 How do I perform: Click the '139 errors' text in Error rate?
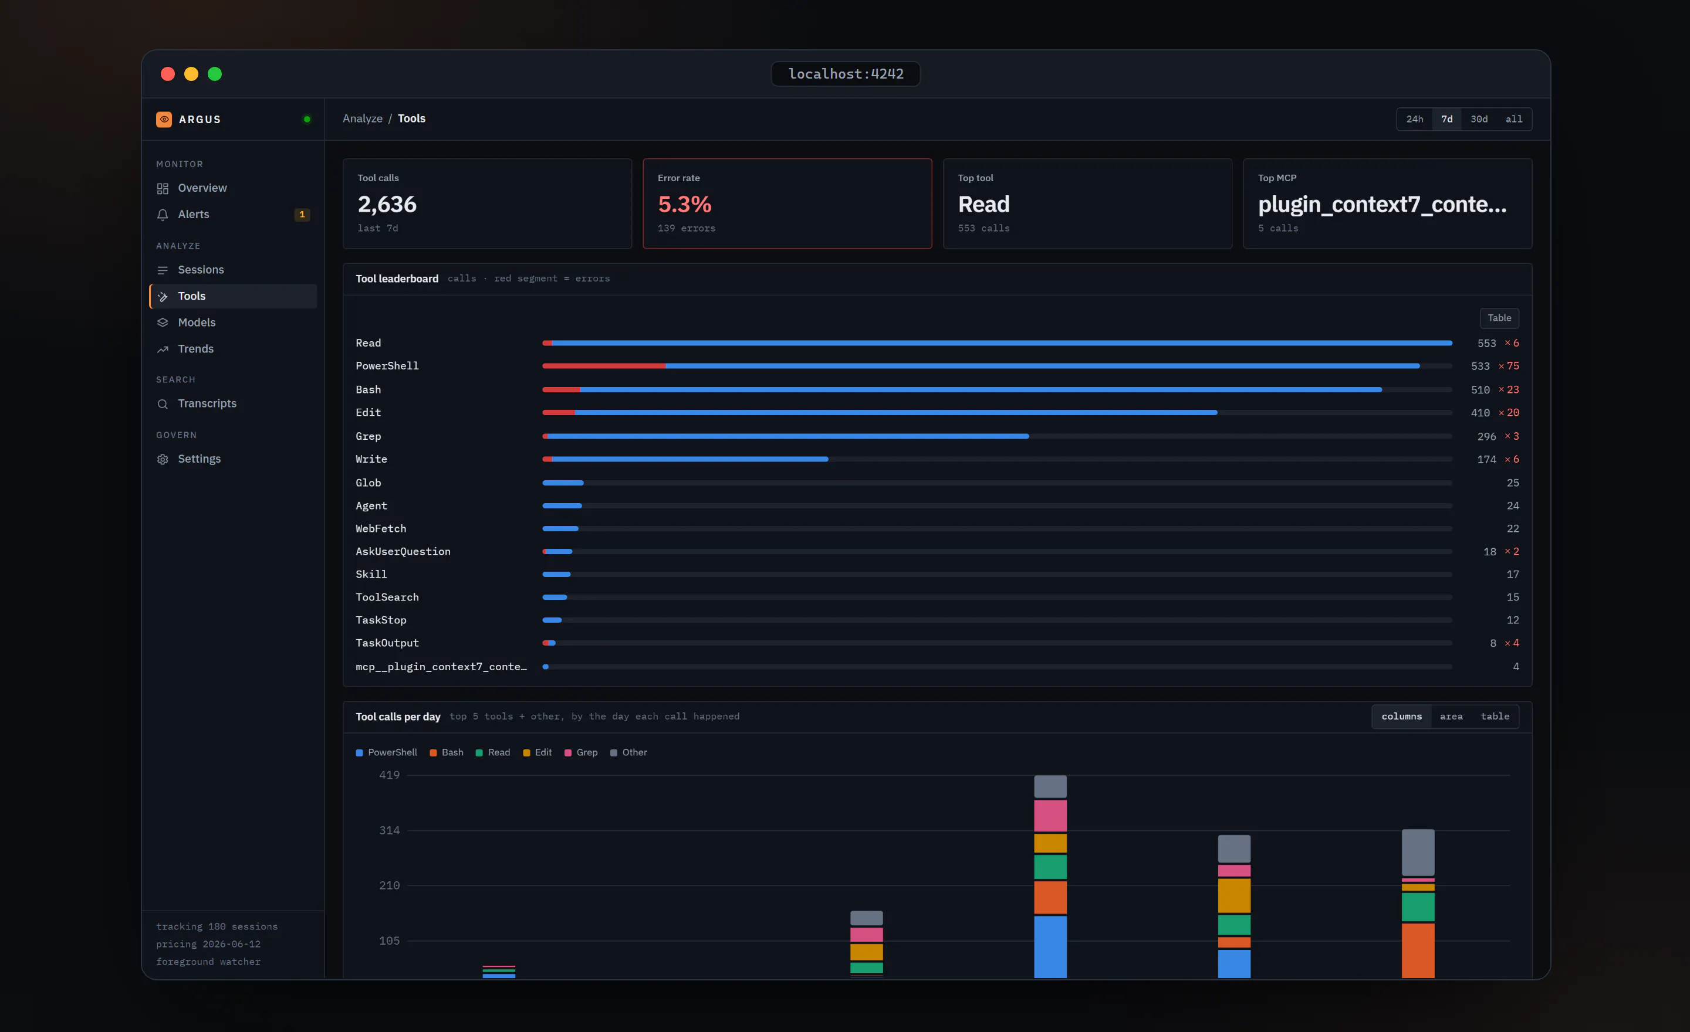click(687, 228)
